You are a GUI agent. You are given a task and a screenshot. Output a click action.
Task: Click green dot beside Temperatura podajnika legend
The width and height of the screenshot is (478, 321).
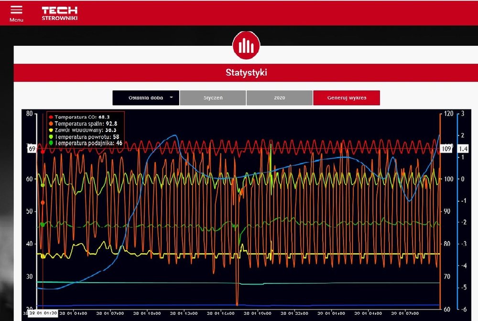[x=51, y=143]
